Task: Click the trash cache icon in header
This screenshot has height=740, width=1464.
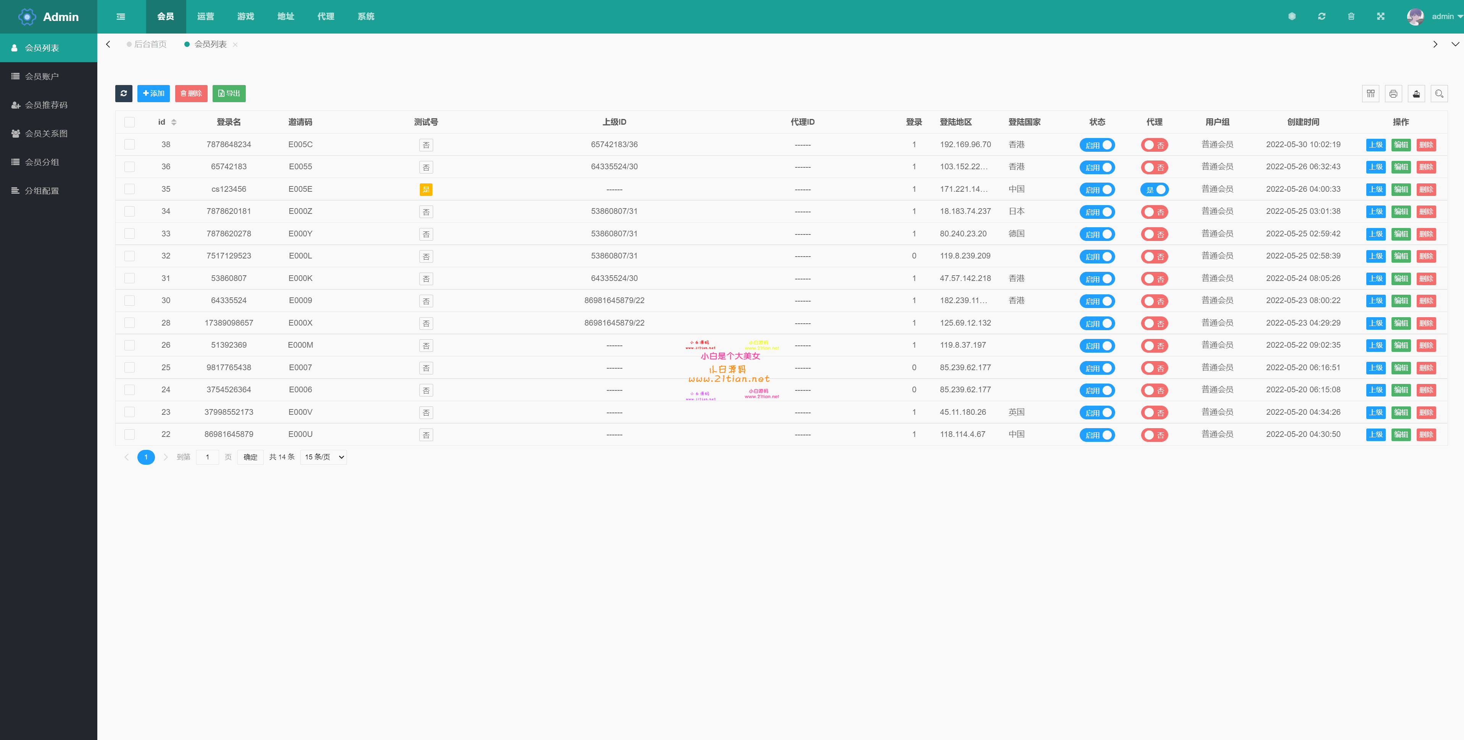Action: tap(1351, 16)
